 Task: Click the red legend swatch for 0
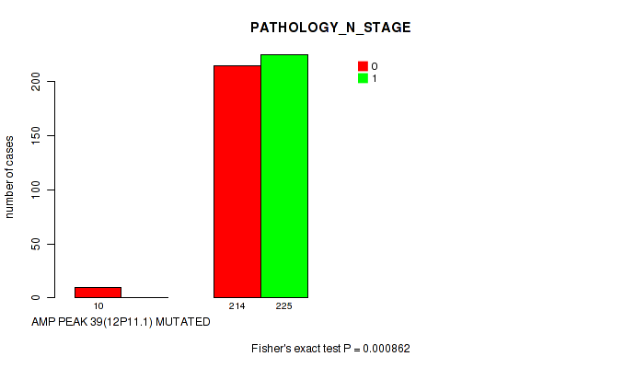point(363,66)
